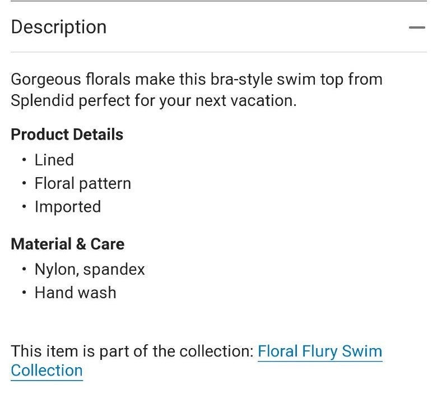Select the Product Details heading
The image size is (437, 398).
pyautogui.click(x=67, y=134)
